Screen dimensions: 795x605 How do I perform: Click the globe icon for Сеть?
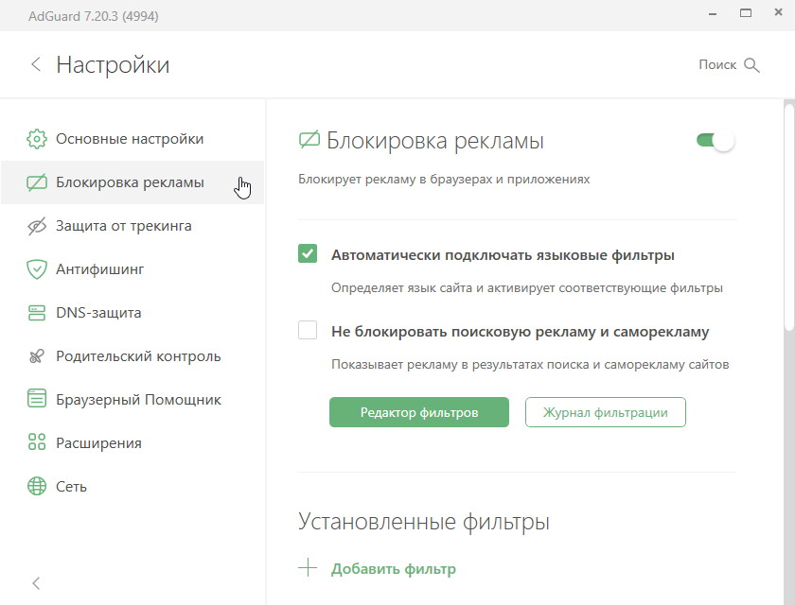[37, 486]
